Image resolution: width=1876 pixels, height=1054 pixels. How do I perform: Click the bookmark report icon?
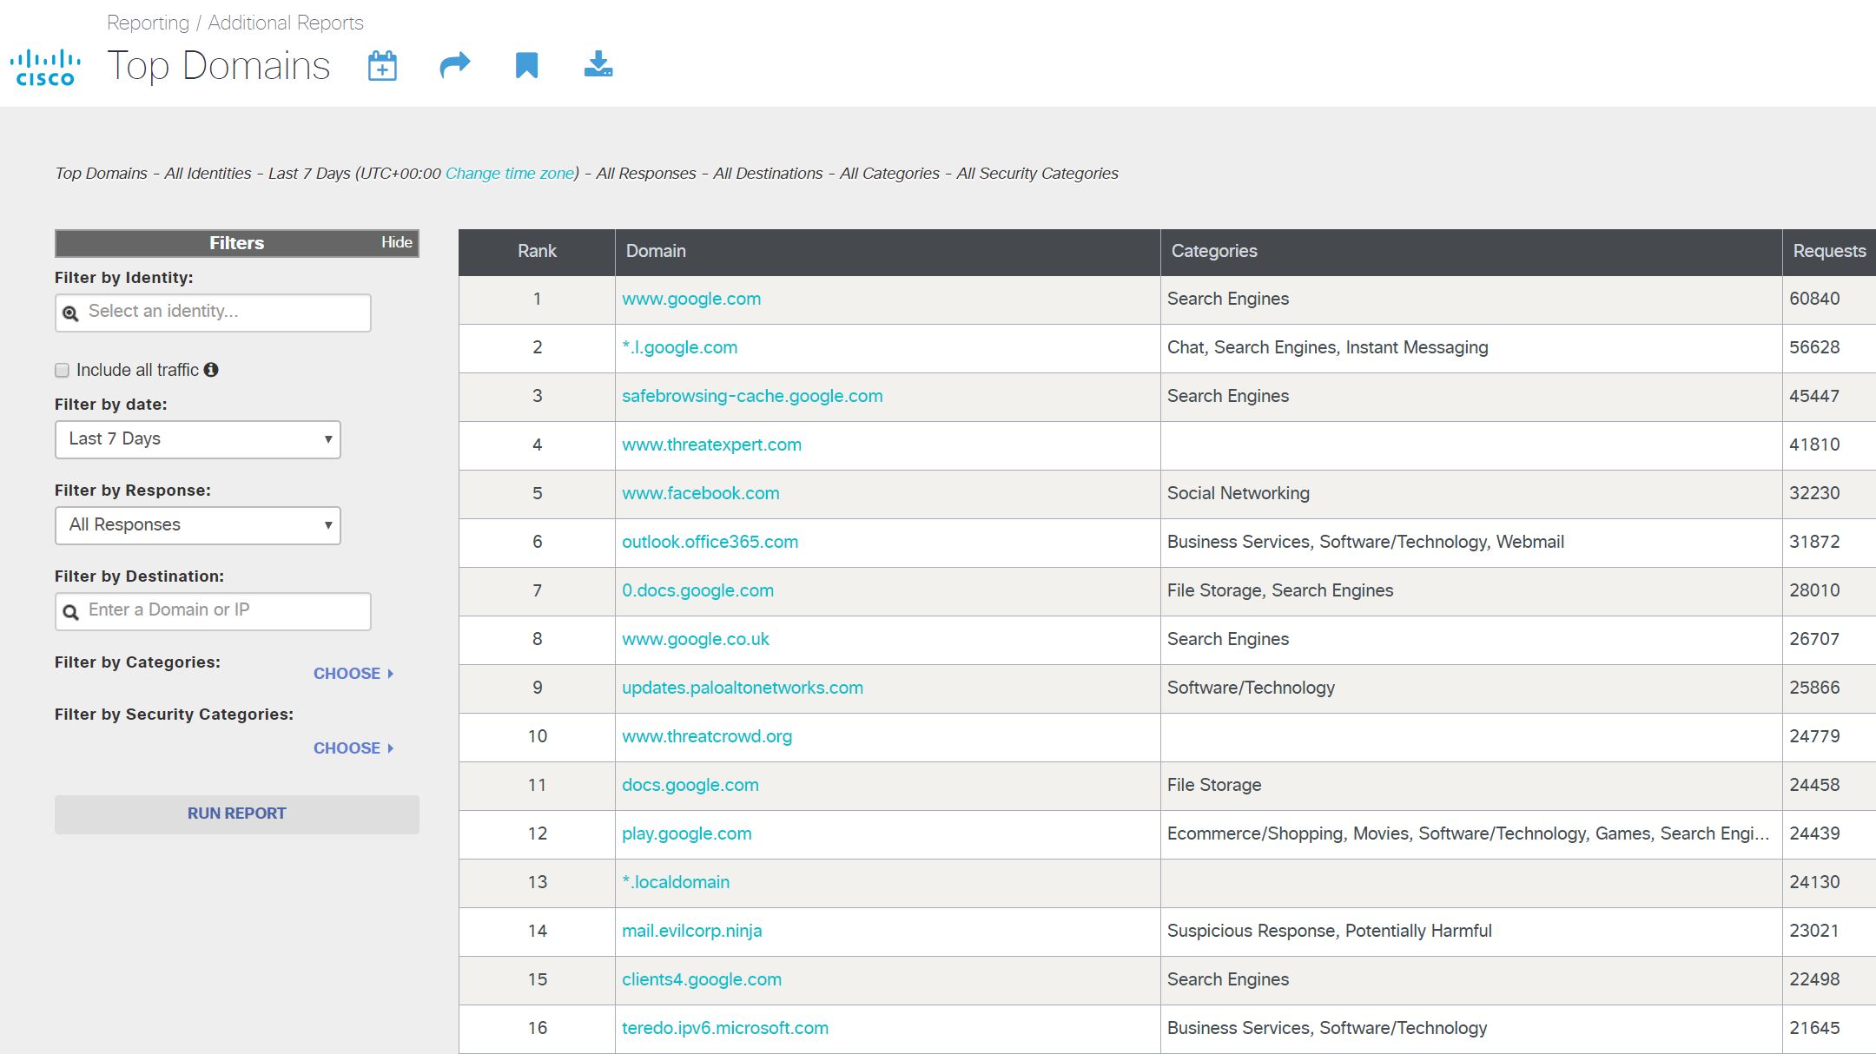pyautogui.click(x=526, y=65)
